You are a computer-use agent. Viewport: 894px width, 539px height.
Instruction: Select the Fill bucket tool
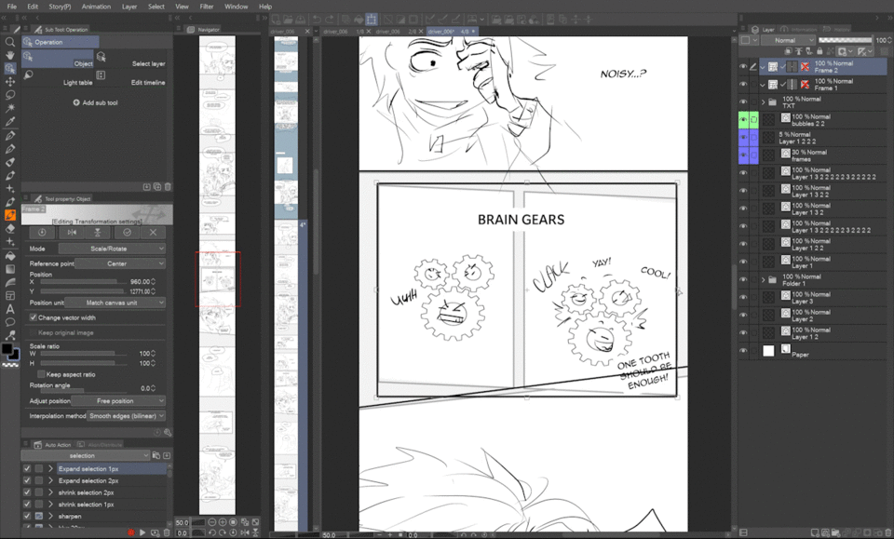[9, 256]
